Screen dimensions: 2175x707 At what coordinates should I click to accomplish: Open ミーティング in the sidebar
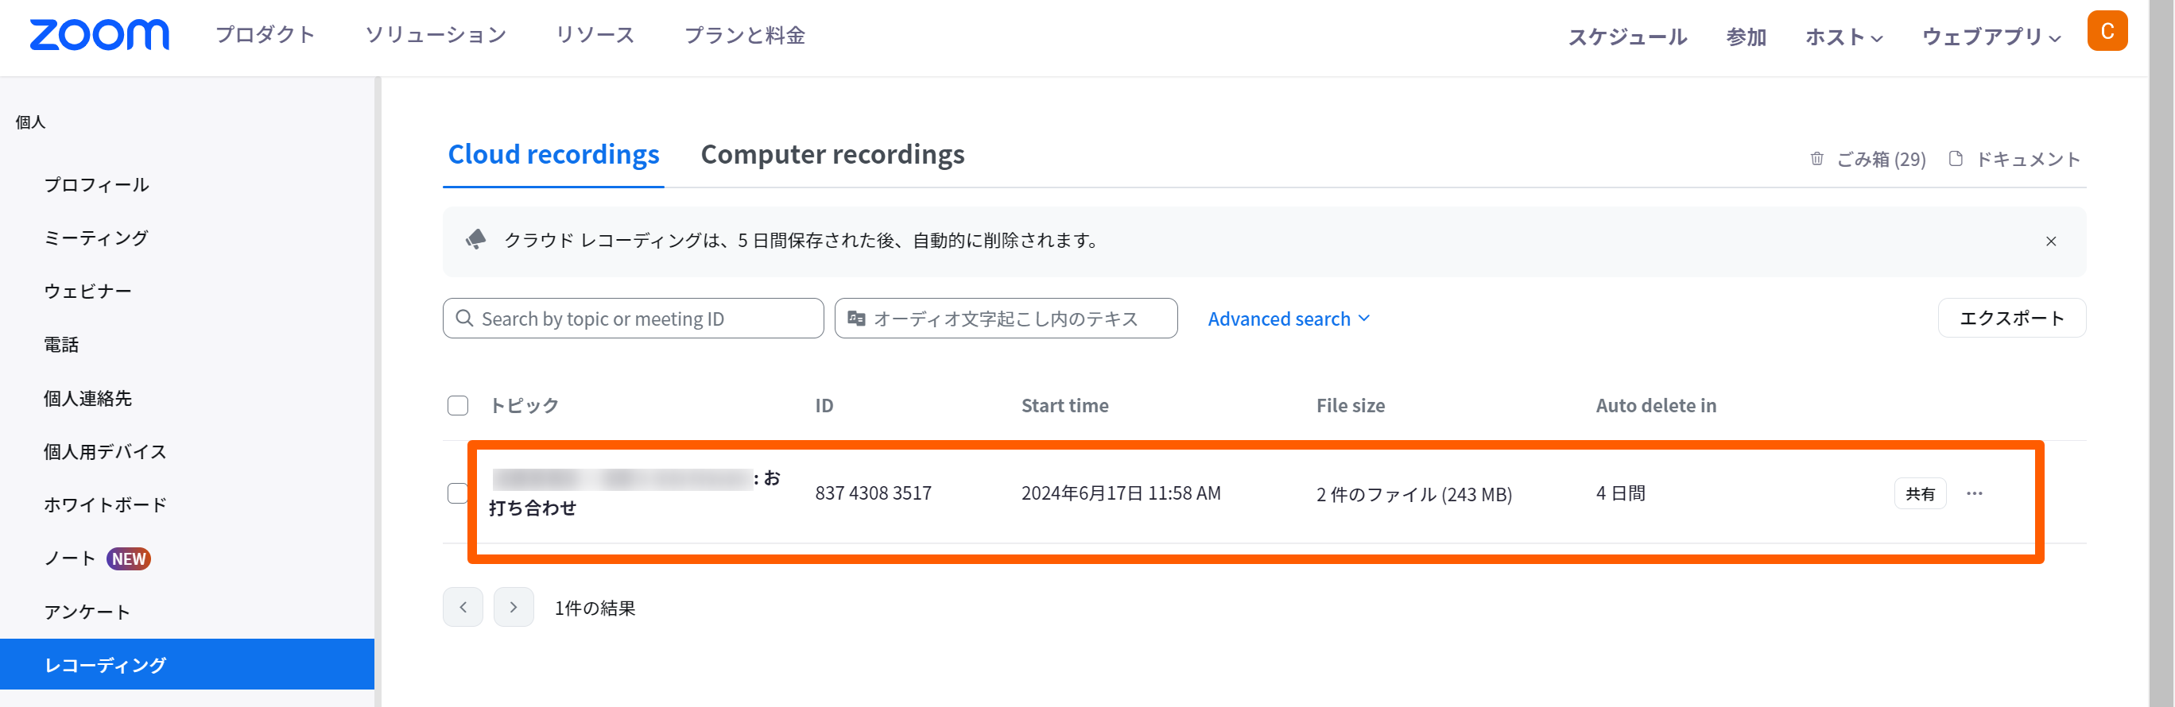96,238
